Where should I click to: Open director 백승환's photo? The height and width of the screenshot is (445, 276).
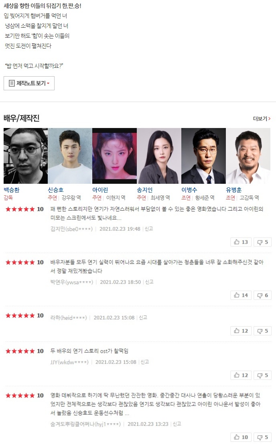26,156
